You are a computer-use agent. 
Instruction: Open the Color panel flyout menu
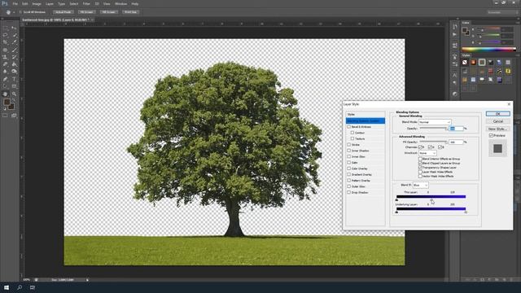coord(518,23)
